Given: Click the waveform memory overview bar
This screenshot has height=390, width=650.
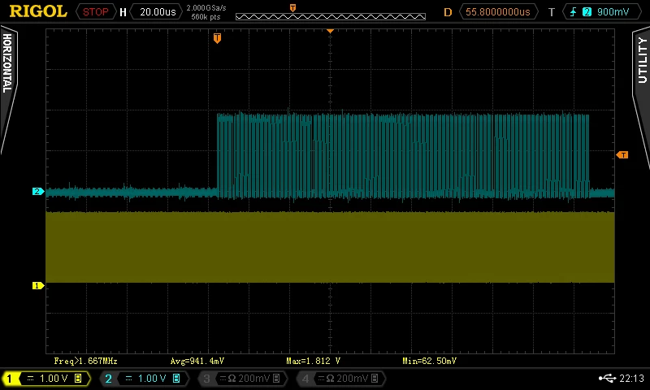Looking at the screenshot, I should (331, 16).
